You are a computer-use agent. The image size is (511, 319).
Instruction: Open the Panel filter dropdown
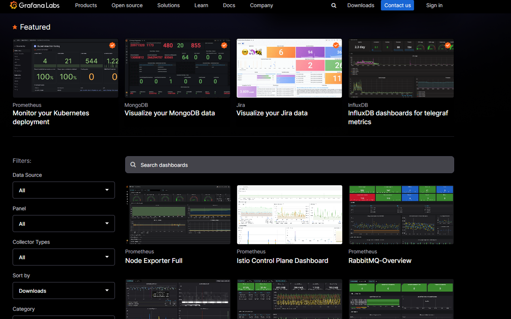pyautogui.click(x=64, y=223)
